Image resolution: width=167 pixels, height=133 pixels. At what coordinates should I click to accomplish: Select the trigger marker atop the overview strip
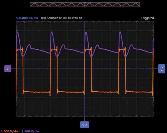85,3
